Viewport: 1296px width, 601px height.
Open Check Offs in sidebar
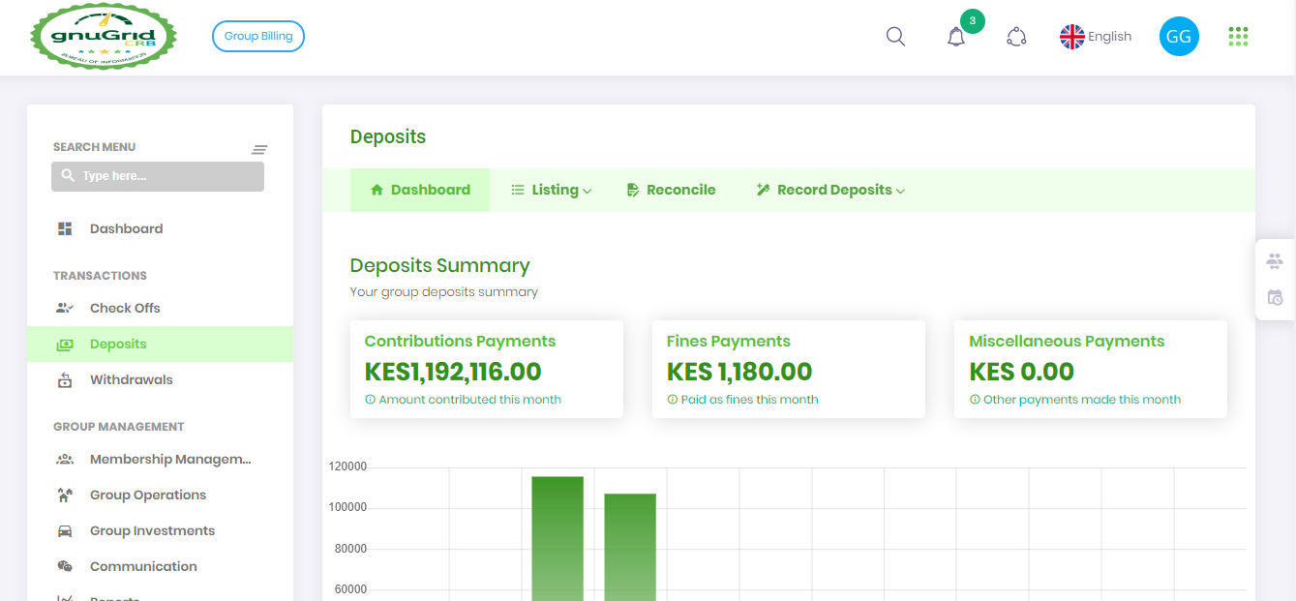125,308
